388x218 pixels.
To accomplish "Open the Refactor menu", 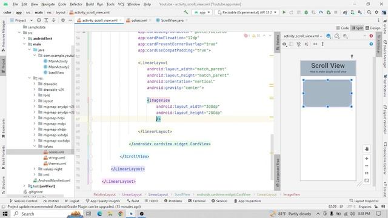I will point(76,4).
